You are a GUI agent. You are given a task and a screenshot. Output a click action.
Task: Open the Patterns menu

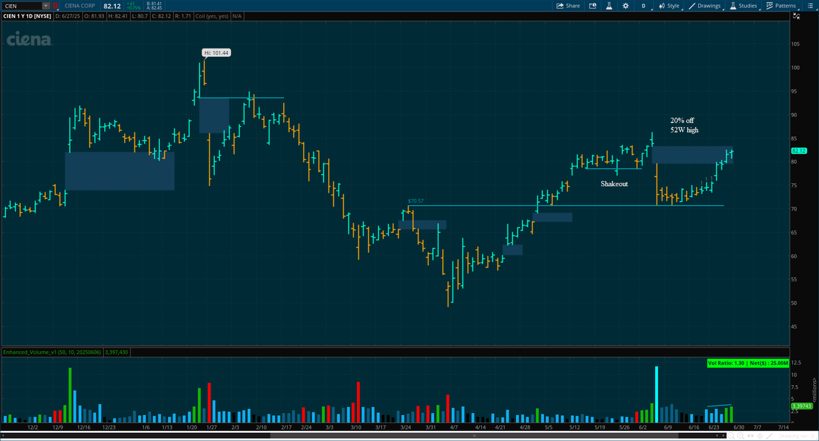[x=781, y=5]
